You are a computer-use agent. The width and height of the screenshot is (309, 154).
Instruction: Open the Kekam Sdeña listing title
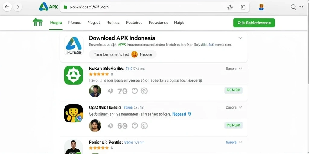[x=107, y=69]
